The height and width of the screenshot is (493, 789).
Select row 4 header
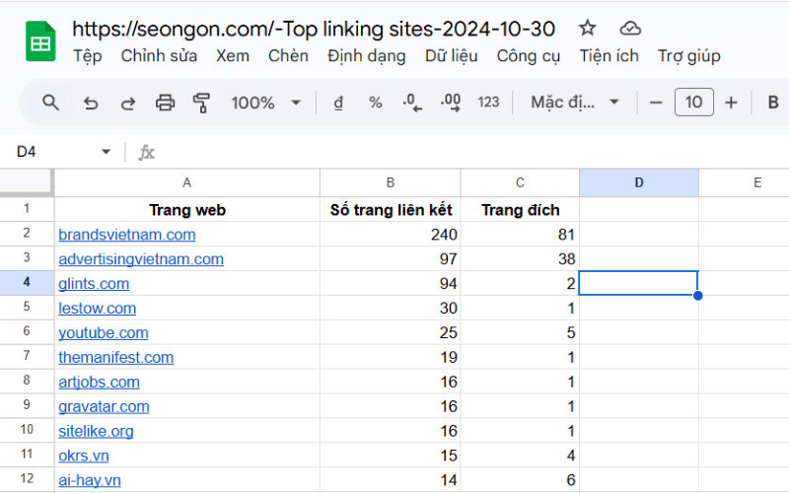point(27,283)
